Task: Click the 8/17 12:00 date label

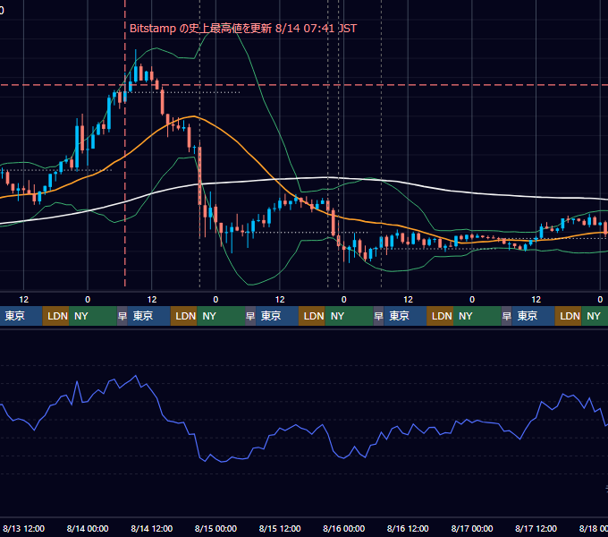Action: [536, 528]
